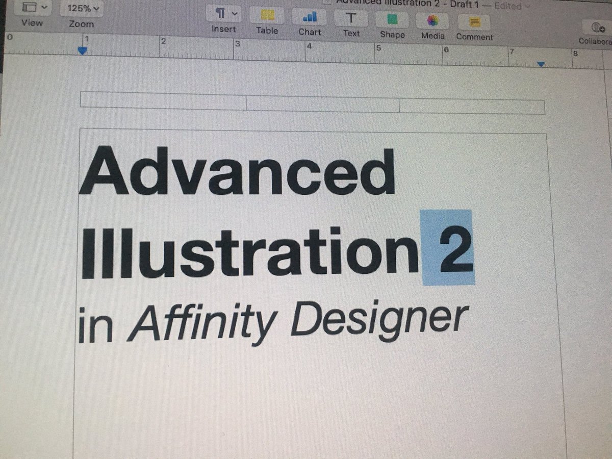Screen dimensions: 612x459
Task: Click the center header cell
Action: pos(323,104)
